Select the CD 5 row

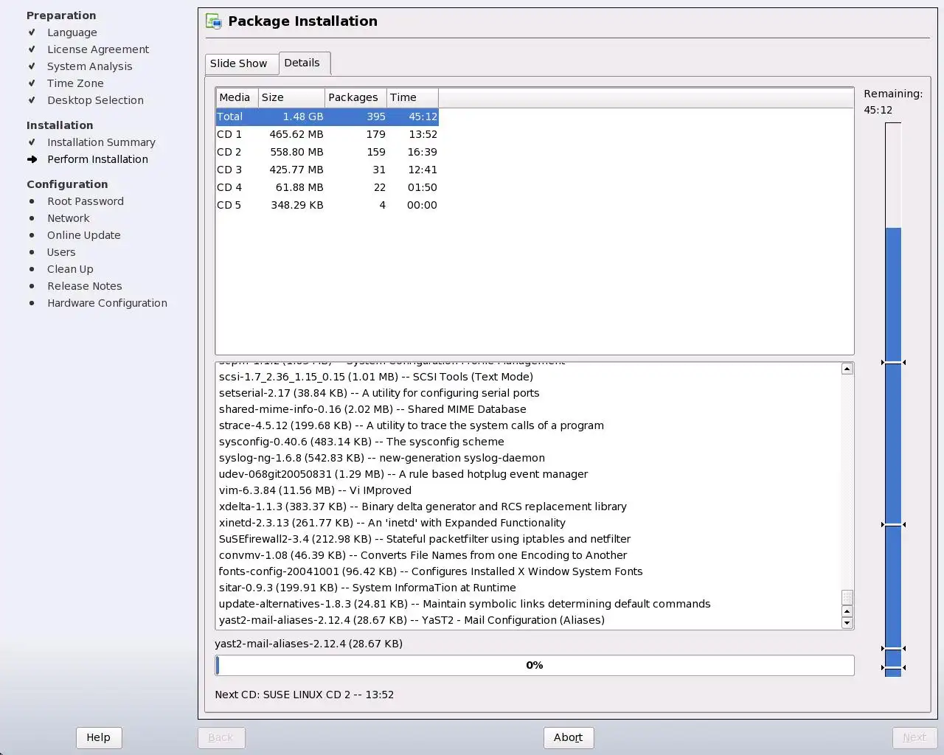click(x=327, y=205)
